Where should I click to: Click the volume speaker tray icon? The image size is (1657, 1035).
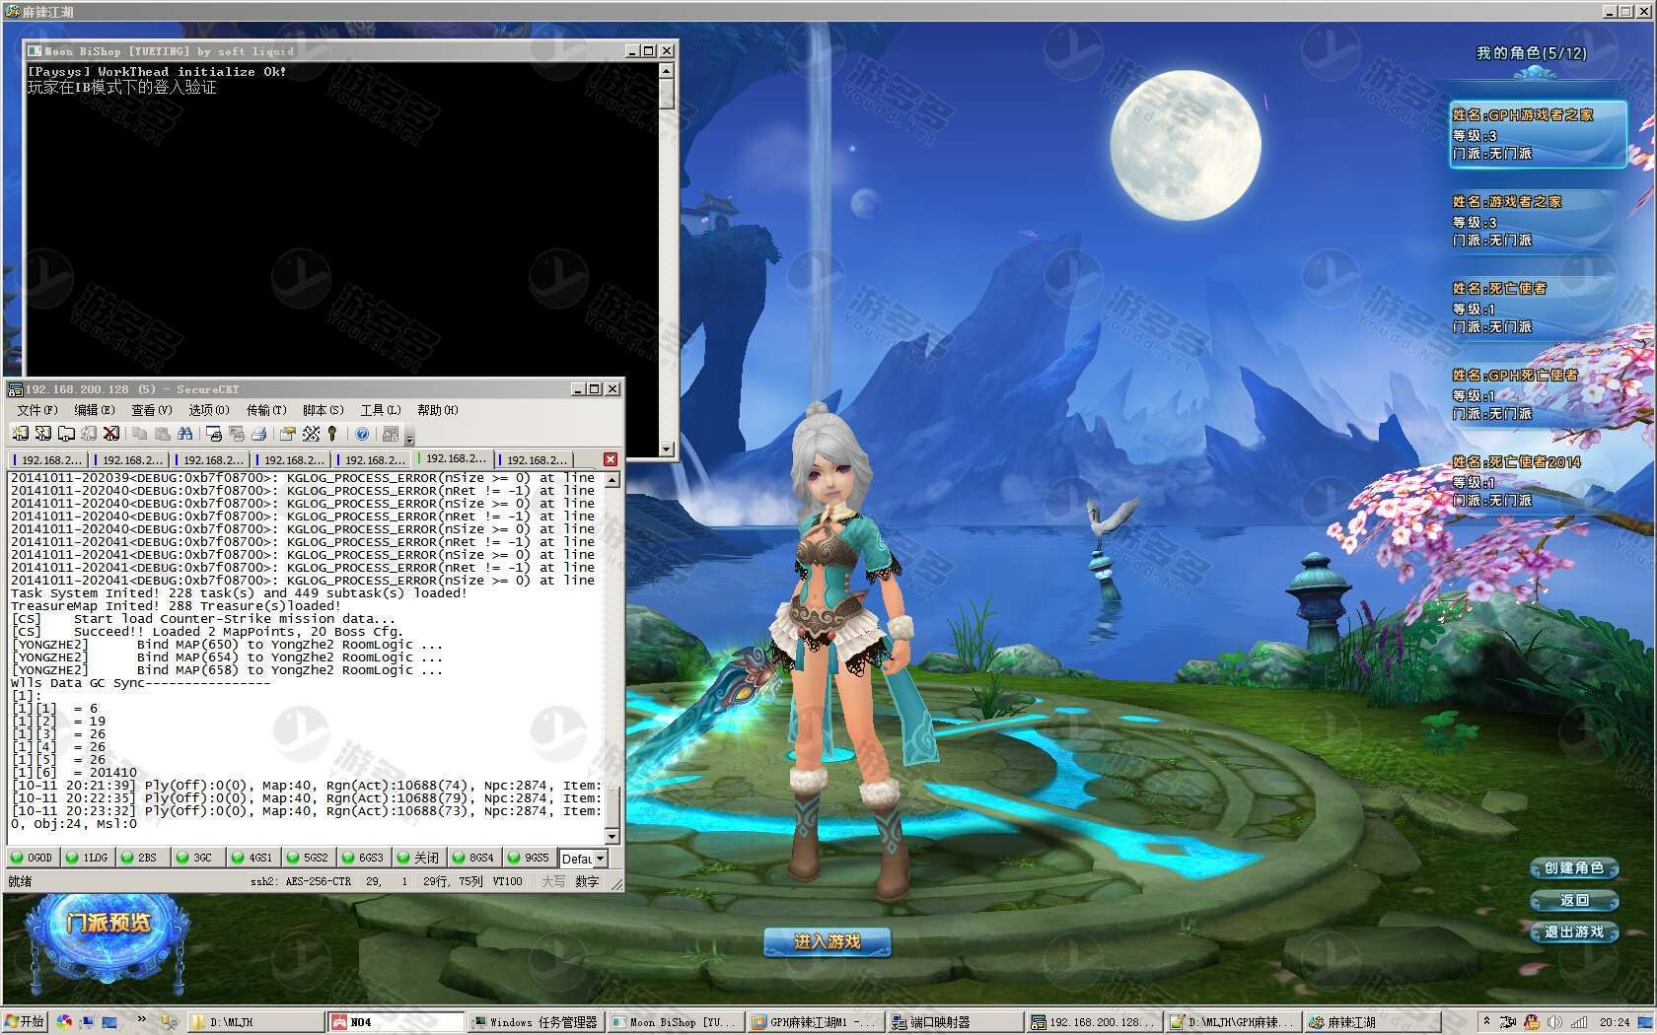click(1555, 1022)
